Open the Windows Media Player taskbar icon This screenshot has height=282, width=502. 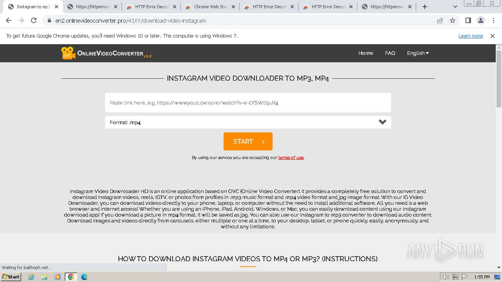tap(58, 277)
